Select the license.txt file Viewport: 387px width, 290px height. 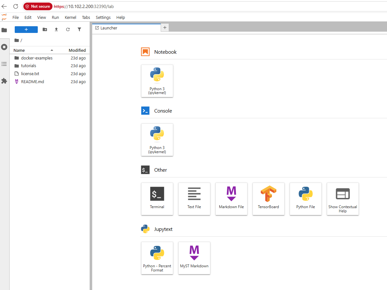[x=50, y=74]
